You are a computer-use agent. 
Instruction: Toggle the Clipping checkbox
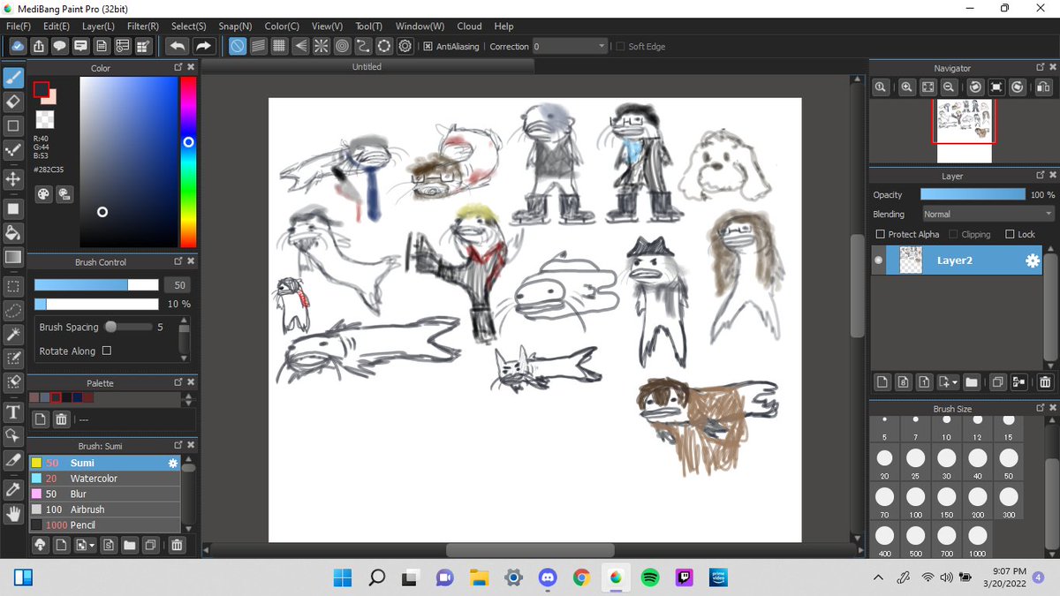click(x=953, y=234)
